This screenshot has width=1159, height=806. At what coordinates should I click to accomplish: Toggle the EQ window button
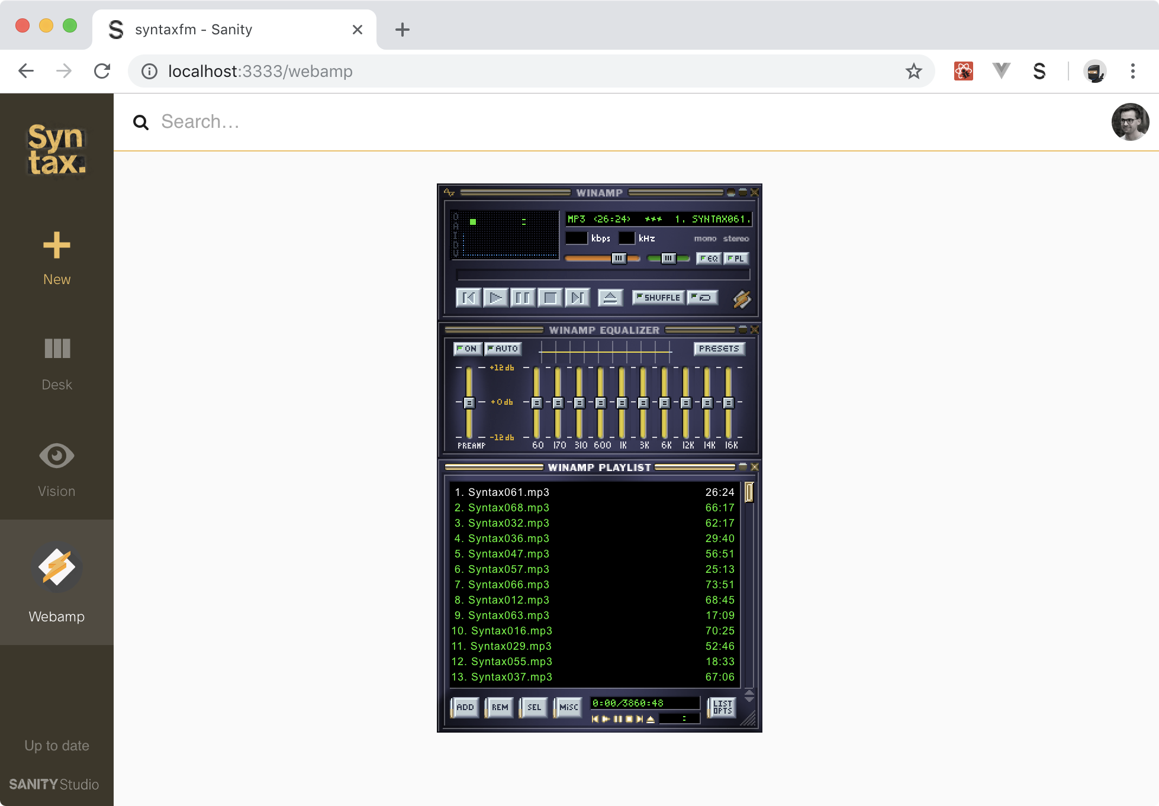[709, 259]
